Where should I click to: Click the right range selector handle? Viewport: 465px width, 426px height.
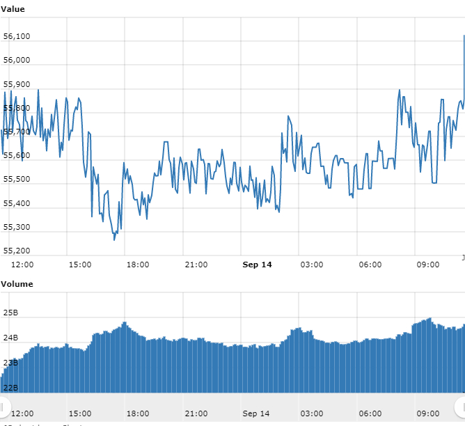click(x=461, y=407)
